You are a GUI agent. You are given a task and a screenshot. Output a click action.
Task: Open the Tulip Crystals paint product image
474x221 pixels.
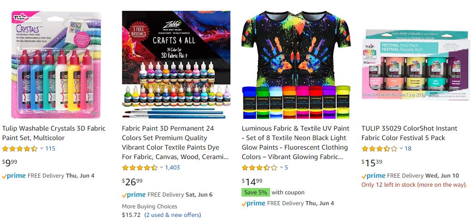56,65
